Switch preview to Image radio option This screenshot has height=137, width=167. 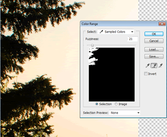pos(116,104)
